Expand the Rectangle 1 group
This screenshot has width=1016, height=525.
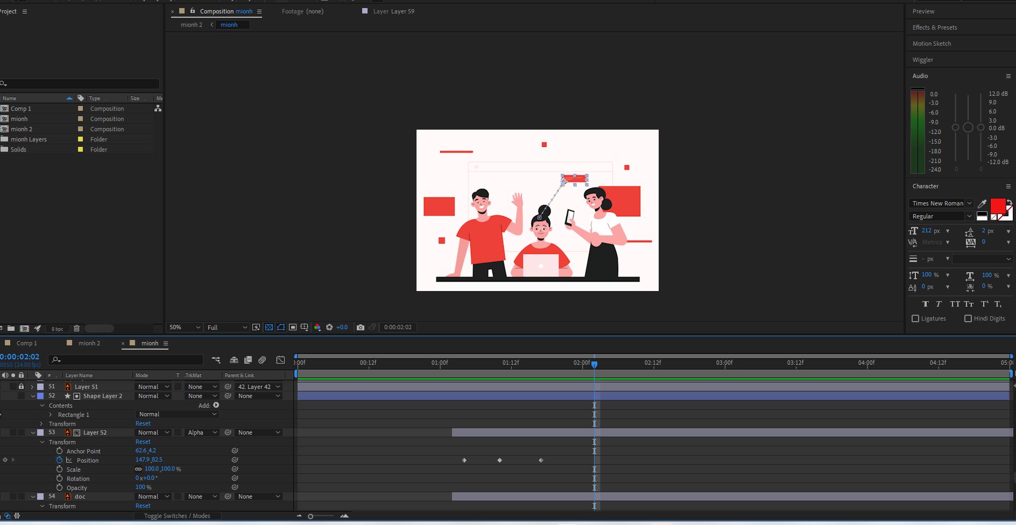pyautogui.click(x=51, y=415)
